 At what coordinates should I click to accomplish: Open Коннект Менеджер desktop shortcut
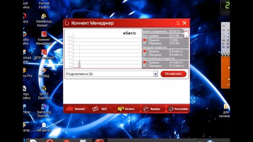[44, 38]
